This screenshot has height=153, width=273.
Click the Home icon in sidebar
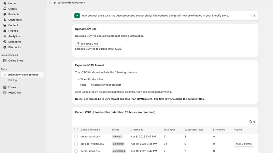pyautogui.click(x=5, y=3)
